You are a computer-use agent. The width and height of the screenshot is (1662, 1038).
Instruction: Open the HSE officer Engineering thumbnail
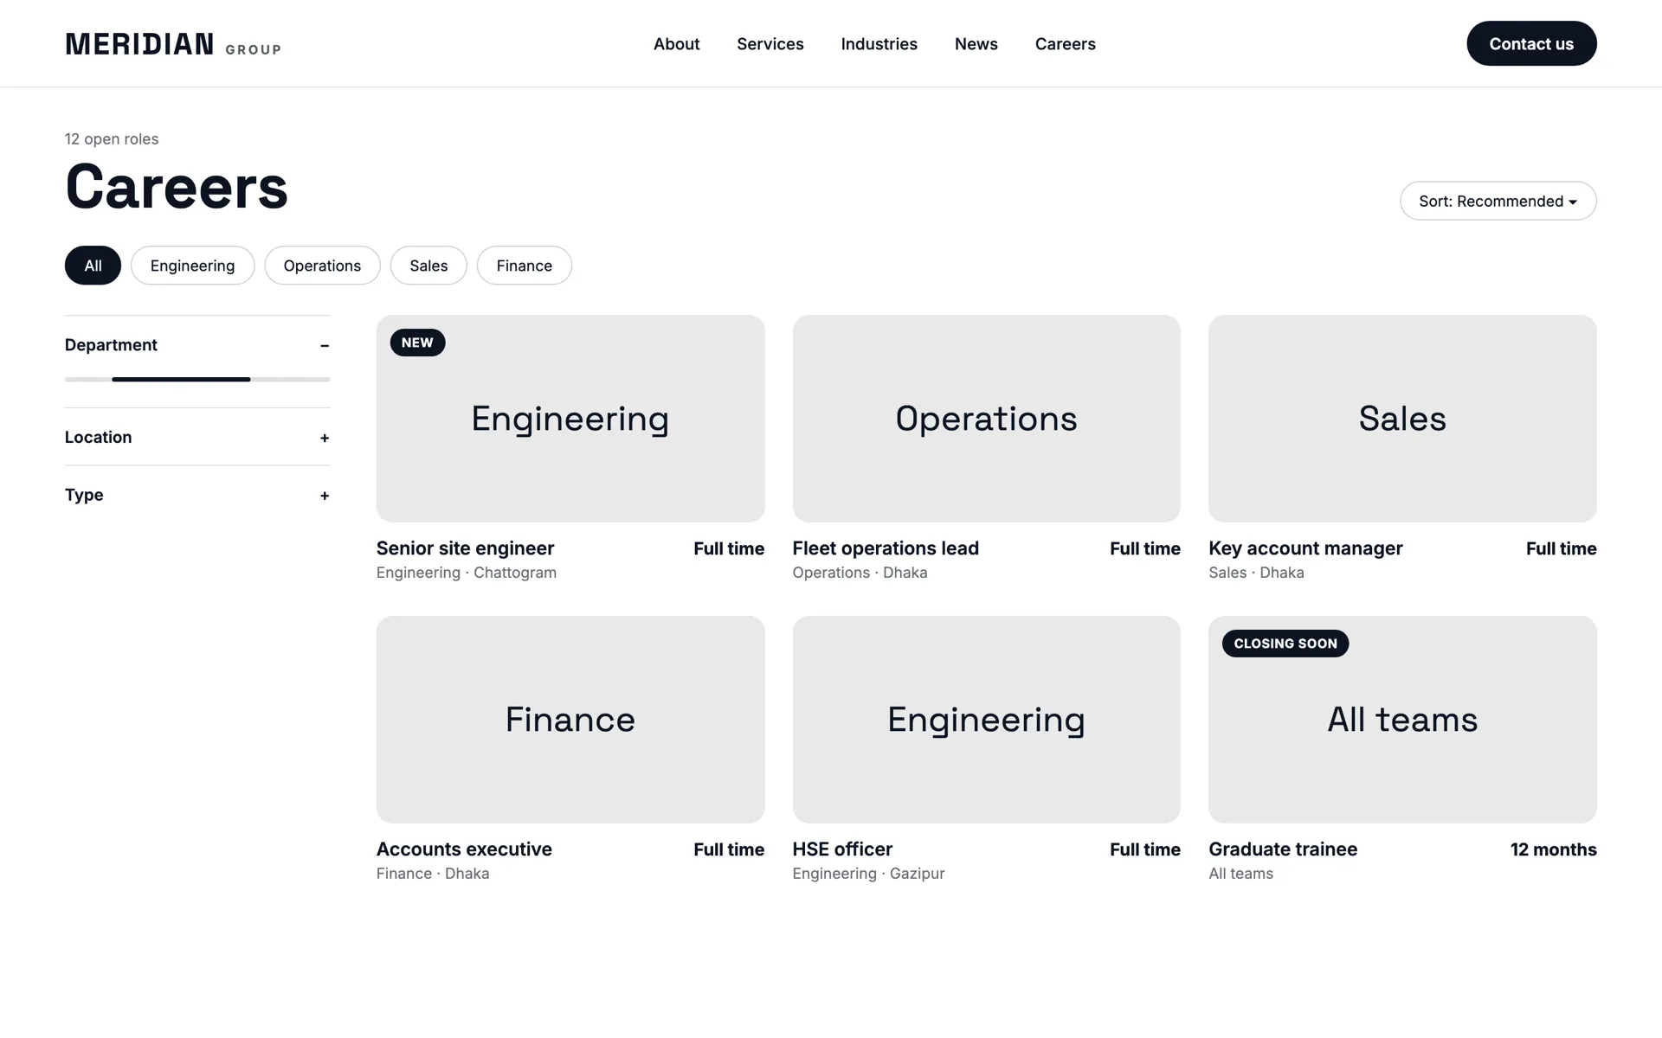[986, 720]
